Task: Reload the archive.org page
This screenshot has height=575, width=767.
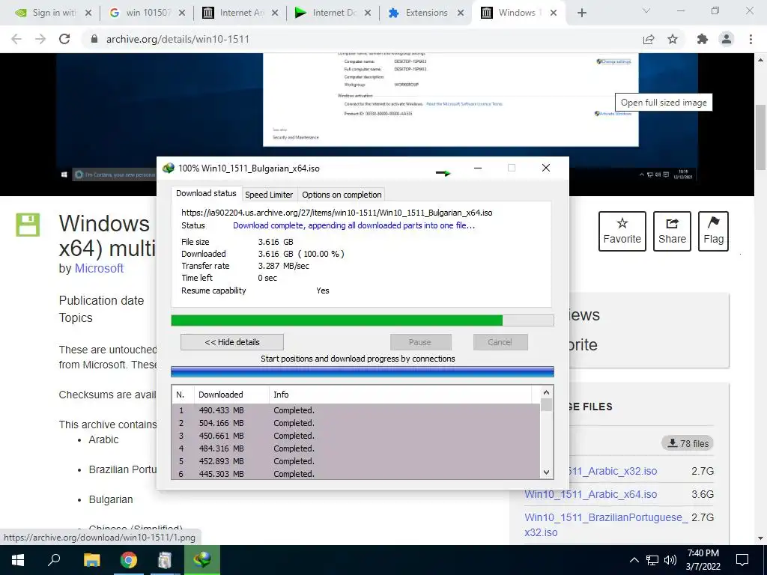Action: click(x=64, y=39)
